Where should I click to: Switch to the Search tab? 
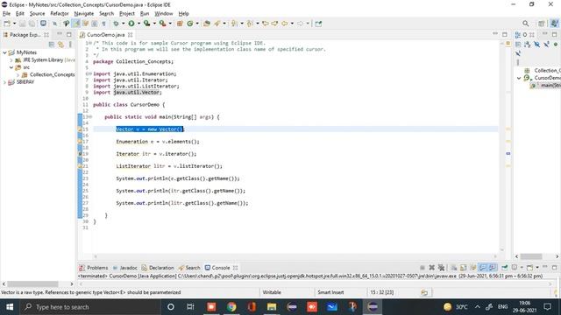coord(189,268)
